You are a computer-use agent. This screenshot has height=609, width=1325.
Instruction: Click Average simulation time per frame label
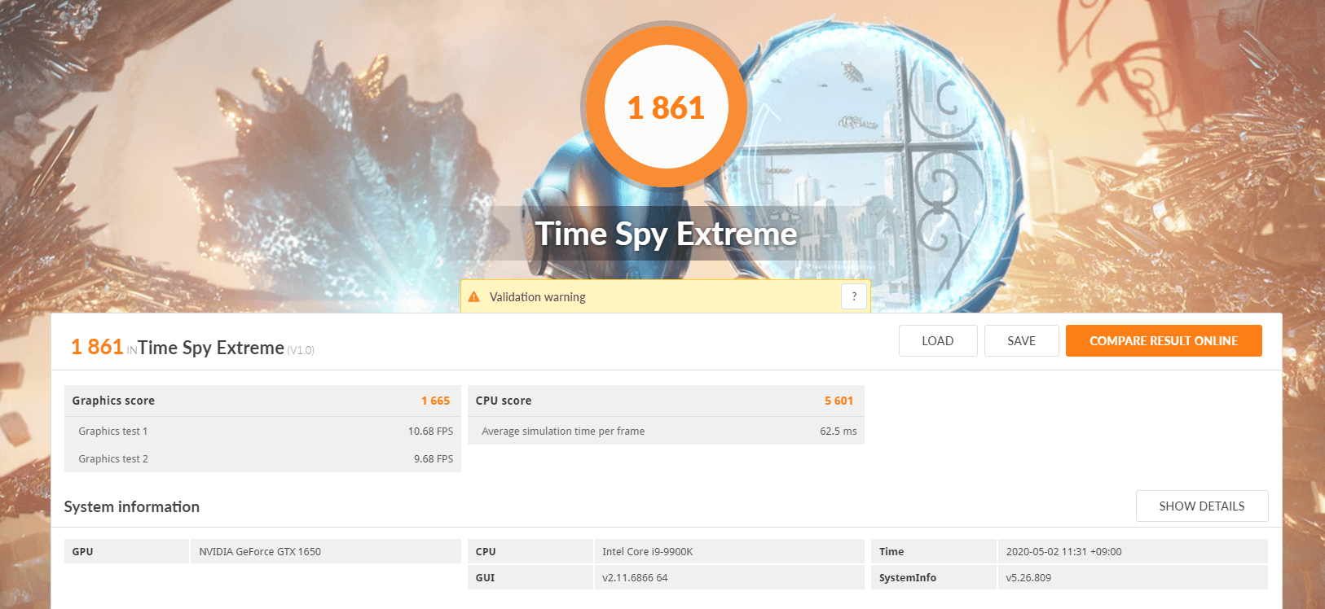coord(563,432)
